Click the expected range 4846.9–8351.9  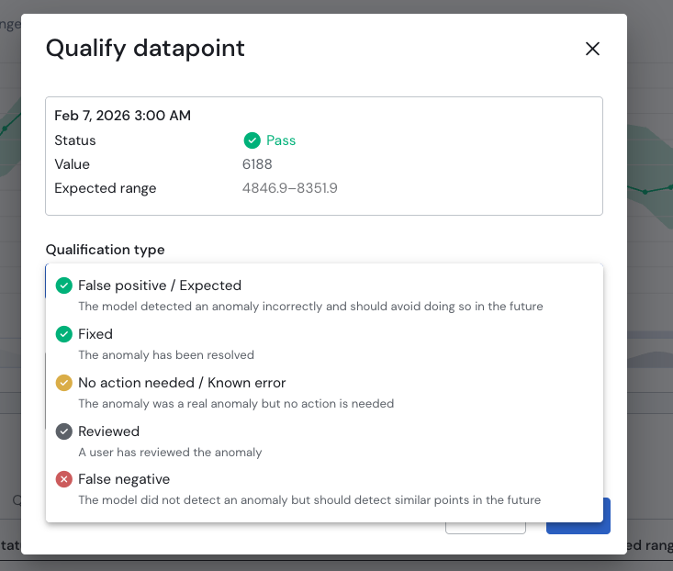click(290, 188)
